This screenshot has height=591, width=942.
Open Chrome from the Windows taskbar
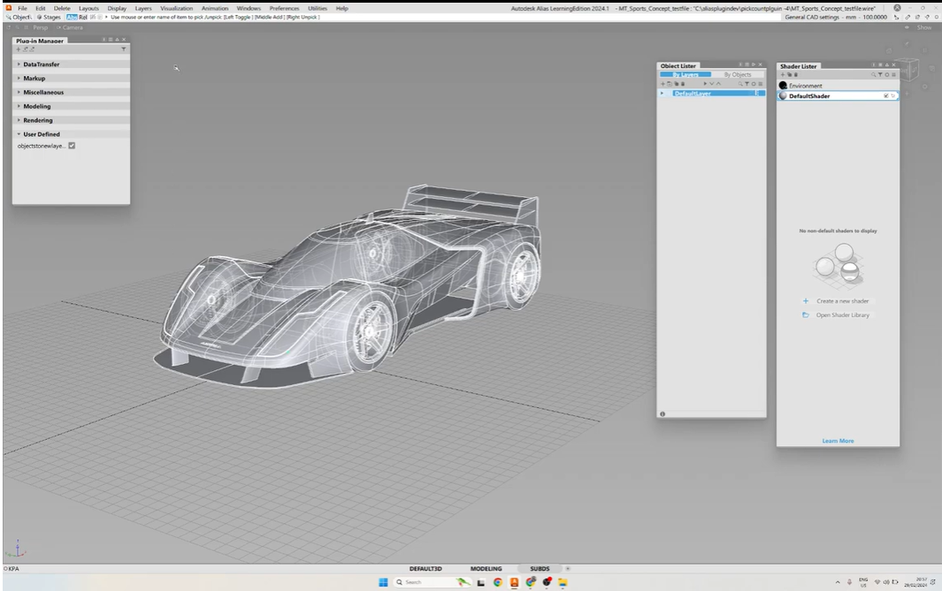coord(498,582)
